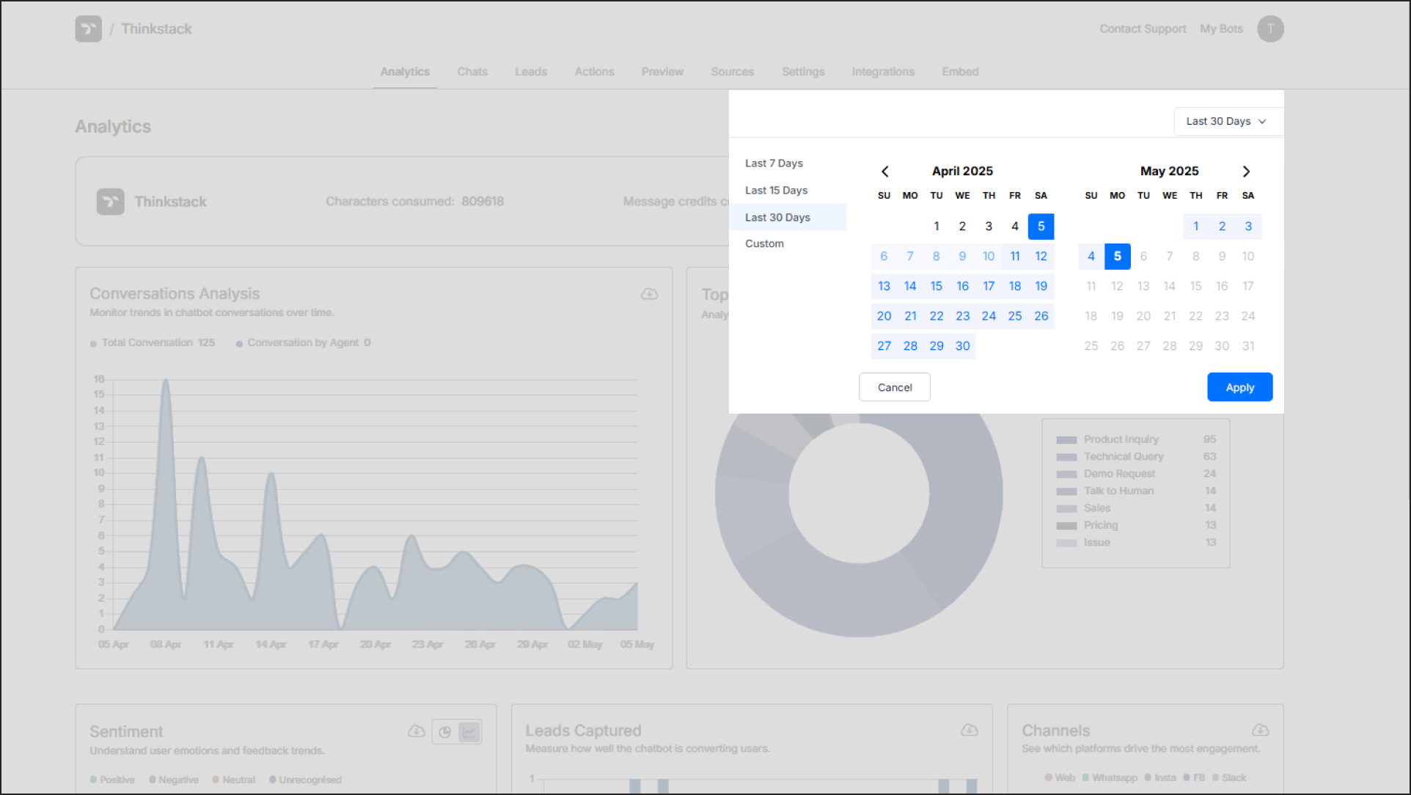Screen dimensions: 1411x795
Task: Toggle Negative sentiment legend
Action: tap(174, 780)
